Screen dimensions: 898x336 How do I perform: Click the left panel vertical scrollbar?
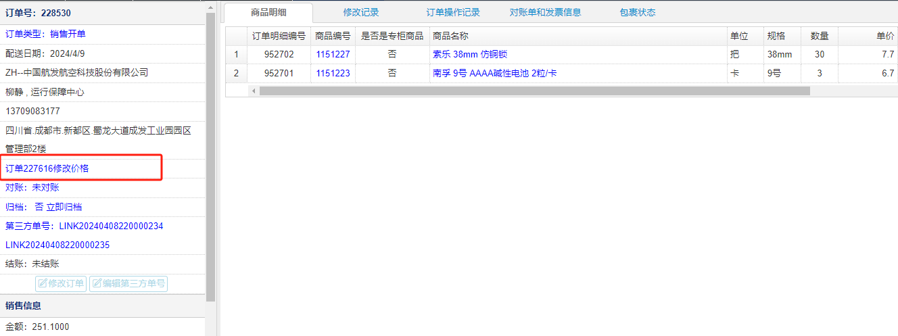point(210,155)
